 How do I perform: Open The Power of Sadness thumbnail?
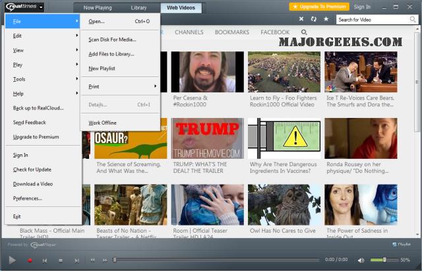(361, 205)
